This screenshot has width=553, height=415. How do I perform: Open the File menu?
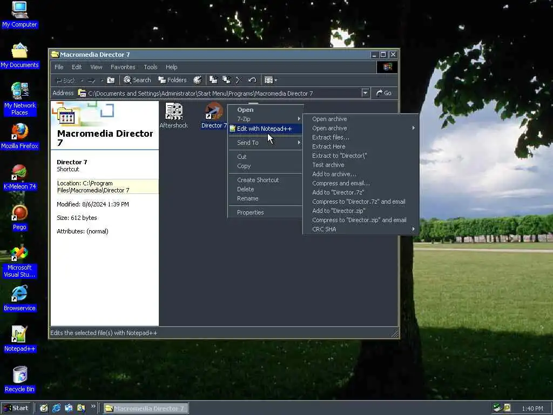coord(59,67)
